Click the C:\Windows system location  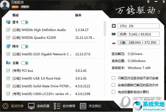137,61
